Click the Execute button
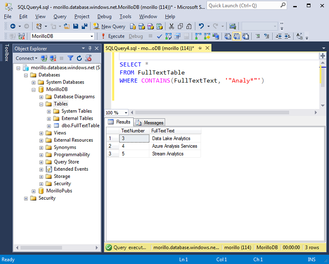Screen dimensions: 329x264 coord(113,36)
